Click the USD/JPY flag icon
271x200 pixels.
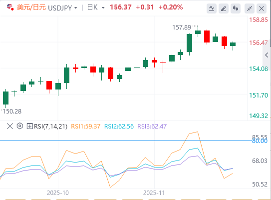coord(10,7)
